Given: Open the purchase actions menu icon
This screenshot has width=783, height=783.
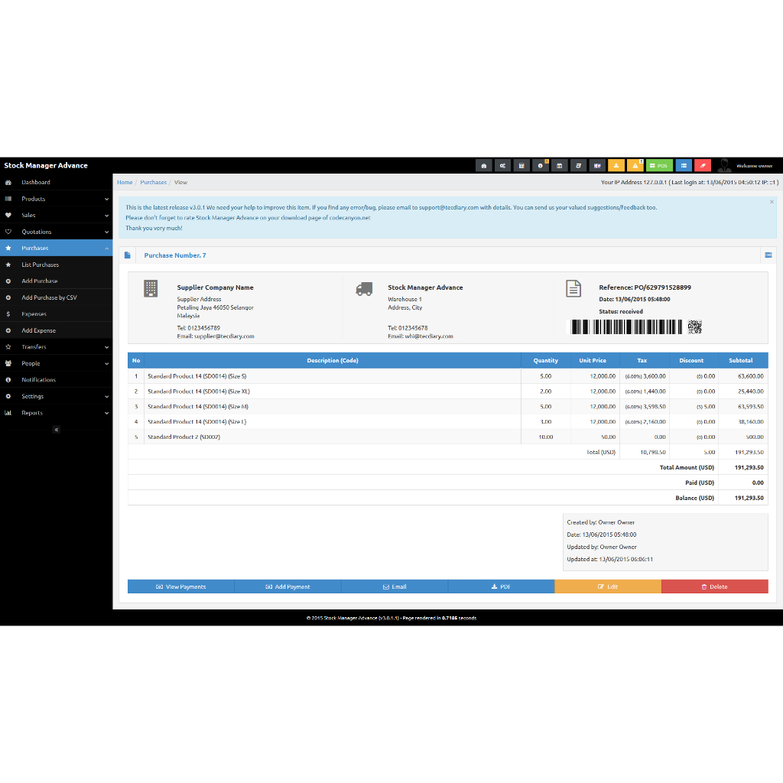Looking at the screenshot, I should (x=768, y=255).
